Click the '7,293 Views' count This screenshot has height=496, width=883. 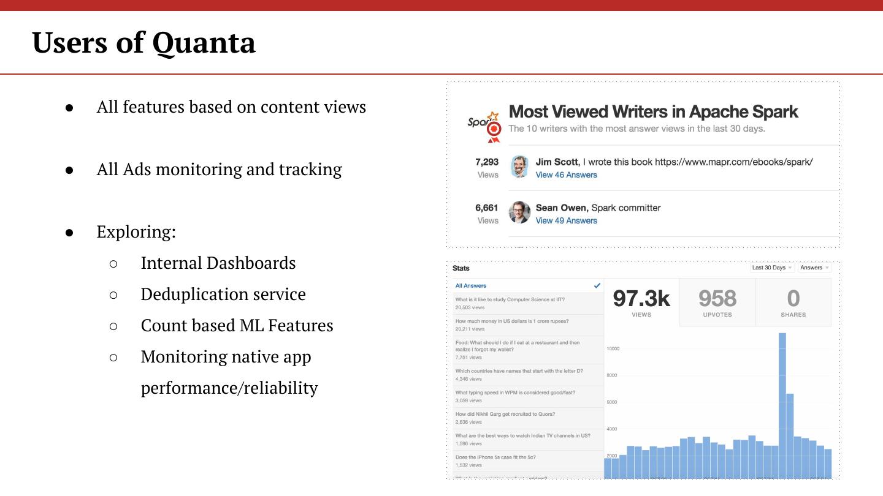pos(487,168)
